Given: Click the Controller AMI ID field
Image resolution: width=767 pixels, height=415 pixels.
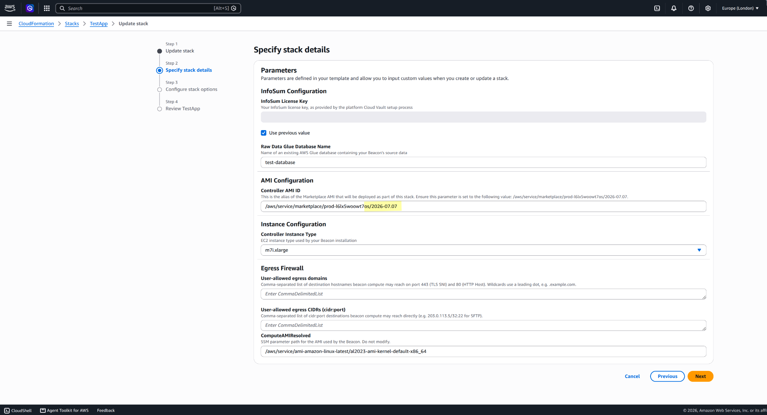Looking at the screenshot, I should click(483, 206).
